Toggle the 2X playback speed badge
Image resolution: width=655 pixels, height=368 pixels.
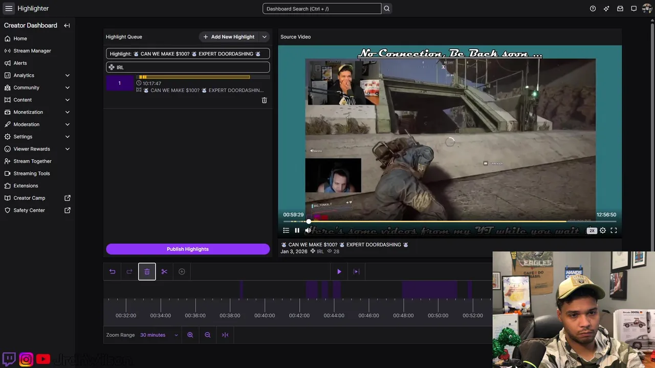click(x=592, y=231)
